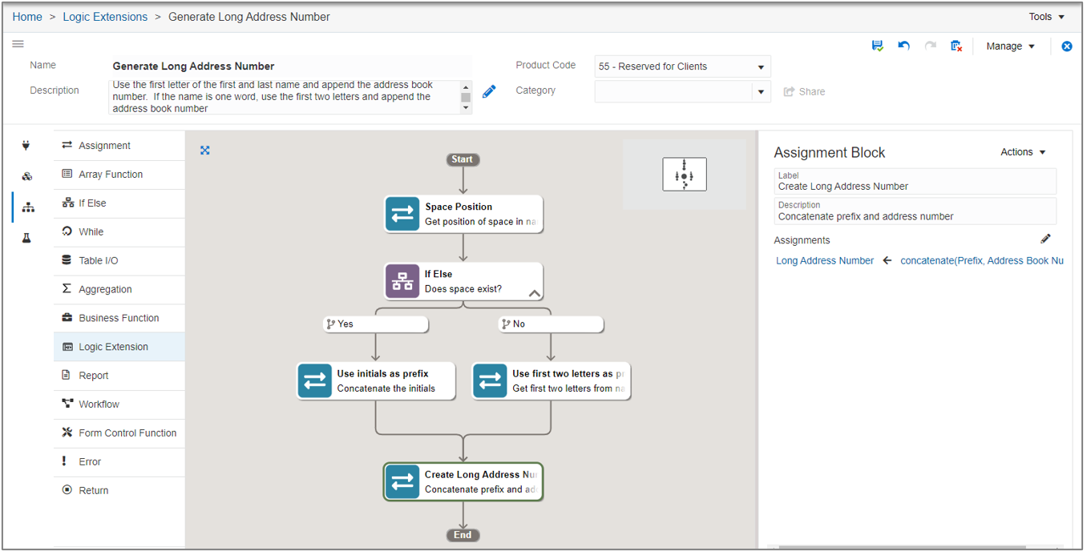Image resolution: width=1087 pixels, height=551 pixels.
Task: Click the Delete trash icon in toolbar
Action: coord(956,46)
